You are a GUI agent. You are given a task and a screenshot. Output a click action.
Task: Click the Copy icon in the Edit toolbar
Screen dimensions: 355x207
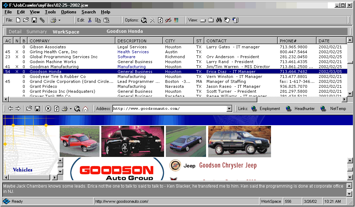[x=98, y=20]
